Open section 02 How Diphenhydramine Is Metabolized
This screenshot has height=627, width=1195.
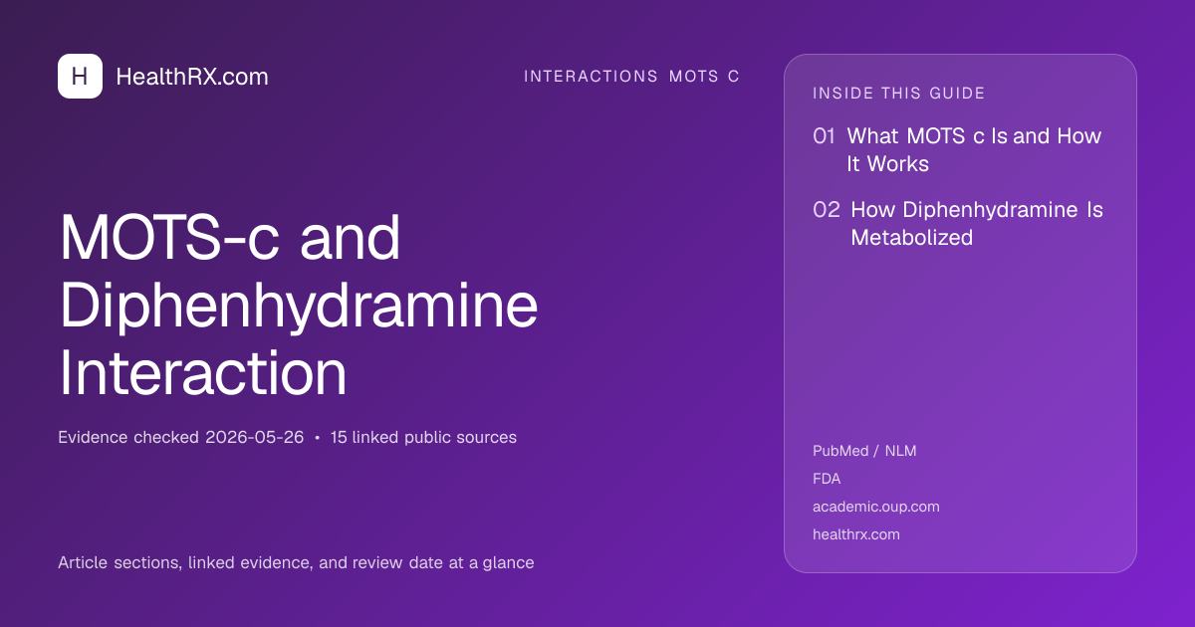958,224
